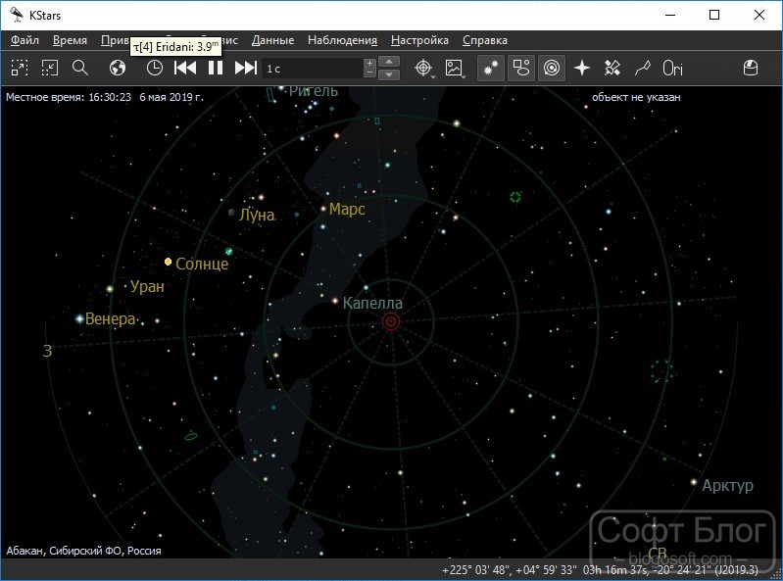Open the Данные menu

click(x=272, y=40)
